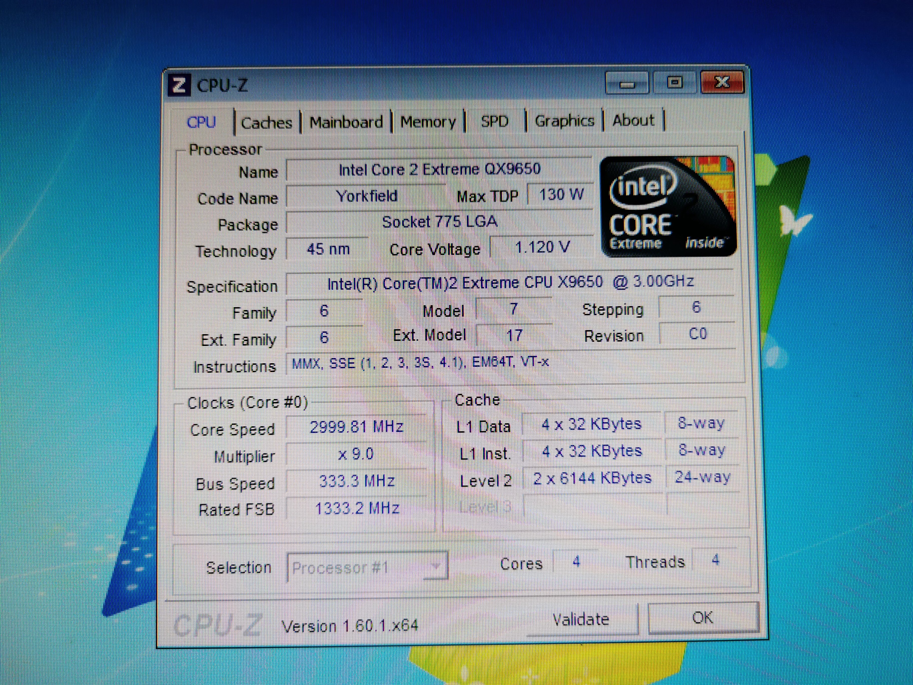Click the restore window button
Viewport: 913px width, 685px height.
pyautogui.click(x=674, y=83)
